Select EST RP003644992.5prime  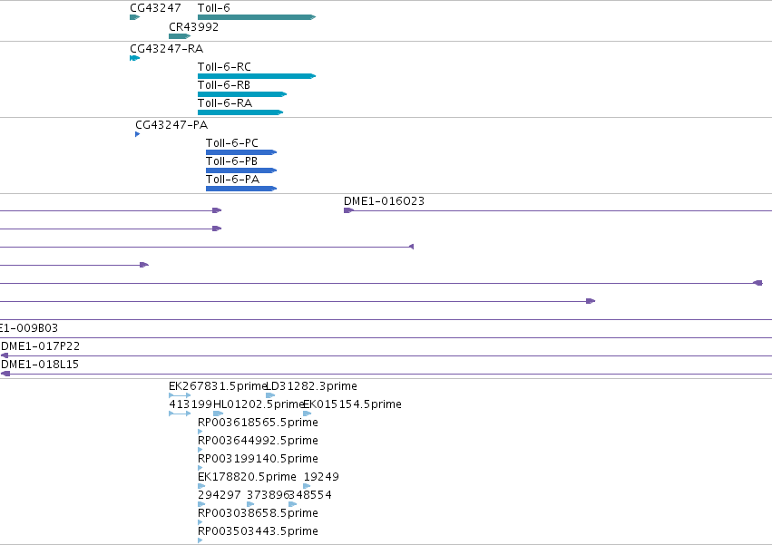[x=258, y=441]
